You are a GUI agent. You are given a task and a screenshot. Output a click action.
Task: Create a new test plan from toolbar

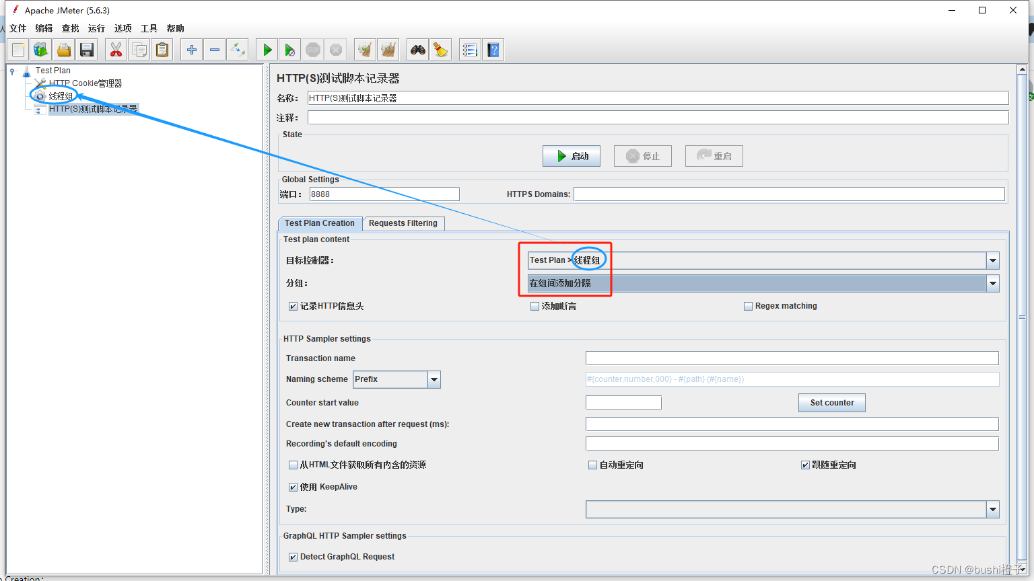point(18,50)
